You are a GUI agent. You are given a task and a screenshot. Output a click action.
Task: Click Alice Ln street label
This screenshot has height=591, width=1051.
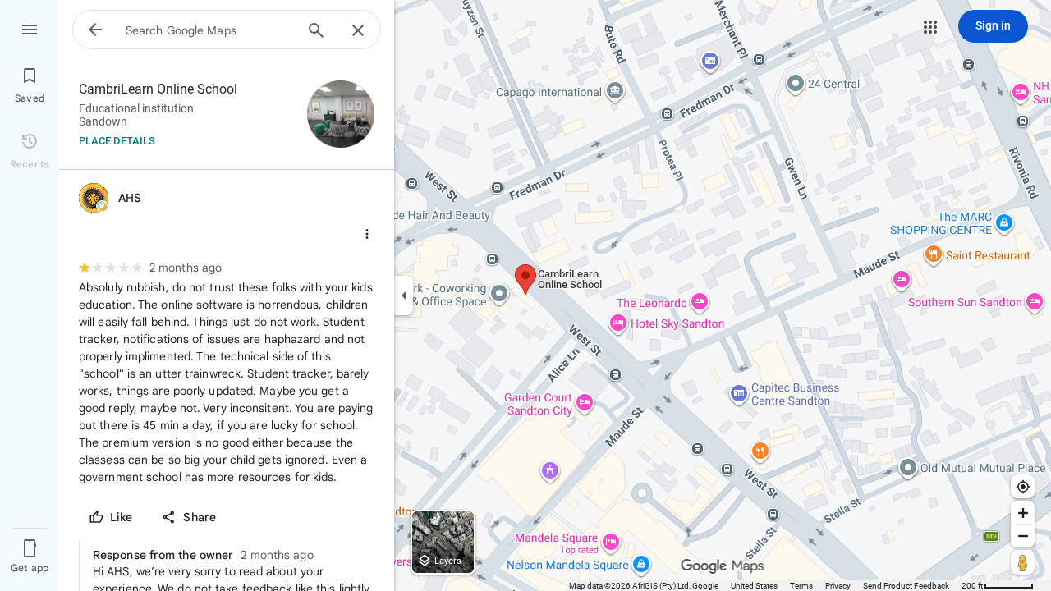point(563,364)
